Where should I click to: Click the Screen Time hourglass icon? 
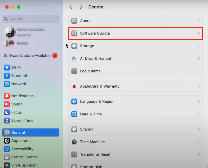coord(7,120)
